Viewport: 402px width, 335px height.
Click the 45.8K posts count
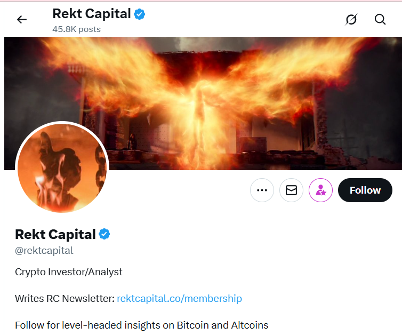[76, 29]
